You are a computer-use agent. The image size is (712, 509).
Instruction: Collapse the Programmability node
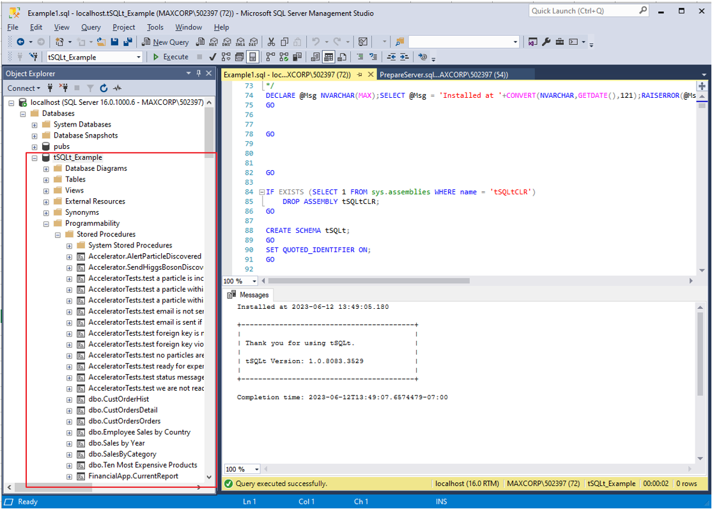point(45,223)
